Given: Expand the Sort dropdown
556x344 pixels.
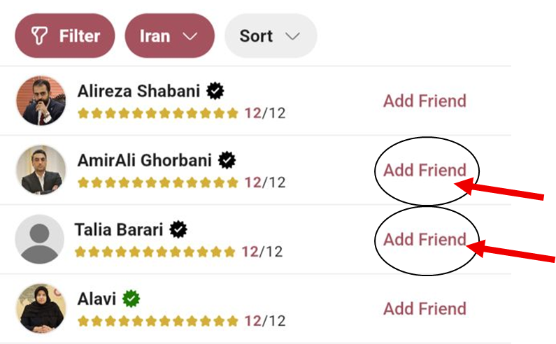Looking at the screenshot, I should pos(270,36).
